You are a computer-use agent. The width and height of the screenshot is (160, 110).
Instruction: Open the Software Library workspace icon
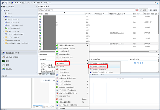pyautogui.click(x=4, y=57)
